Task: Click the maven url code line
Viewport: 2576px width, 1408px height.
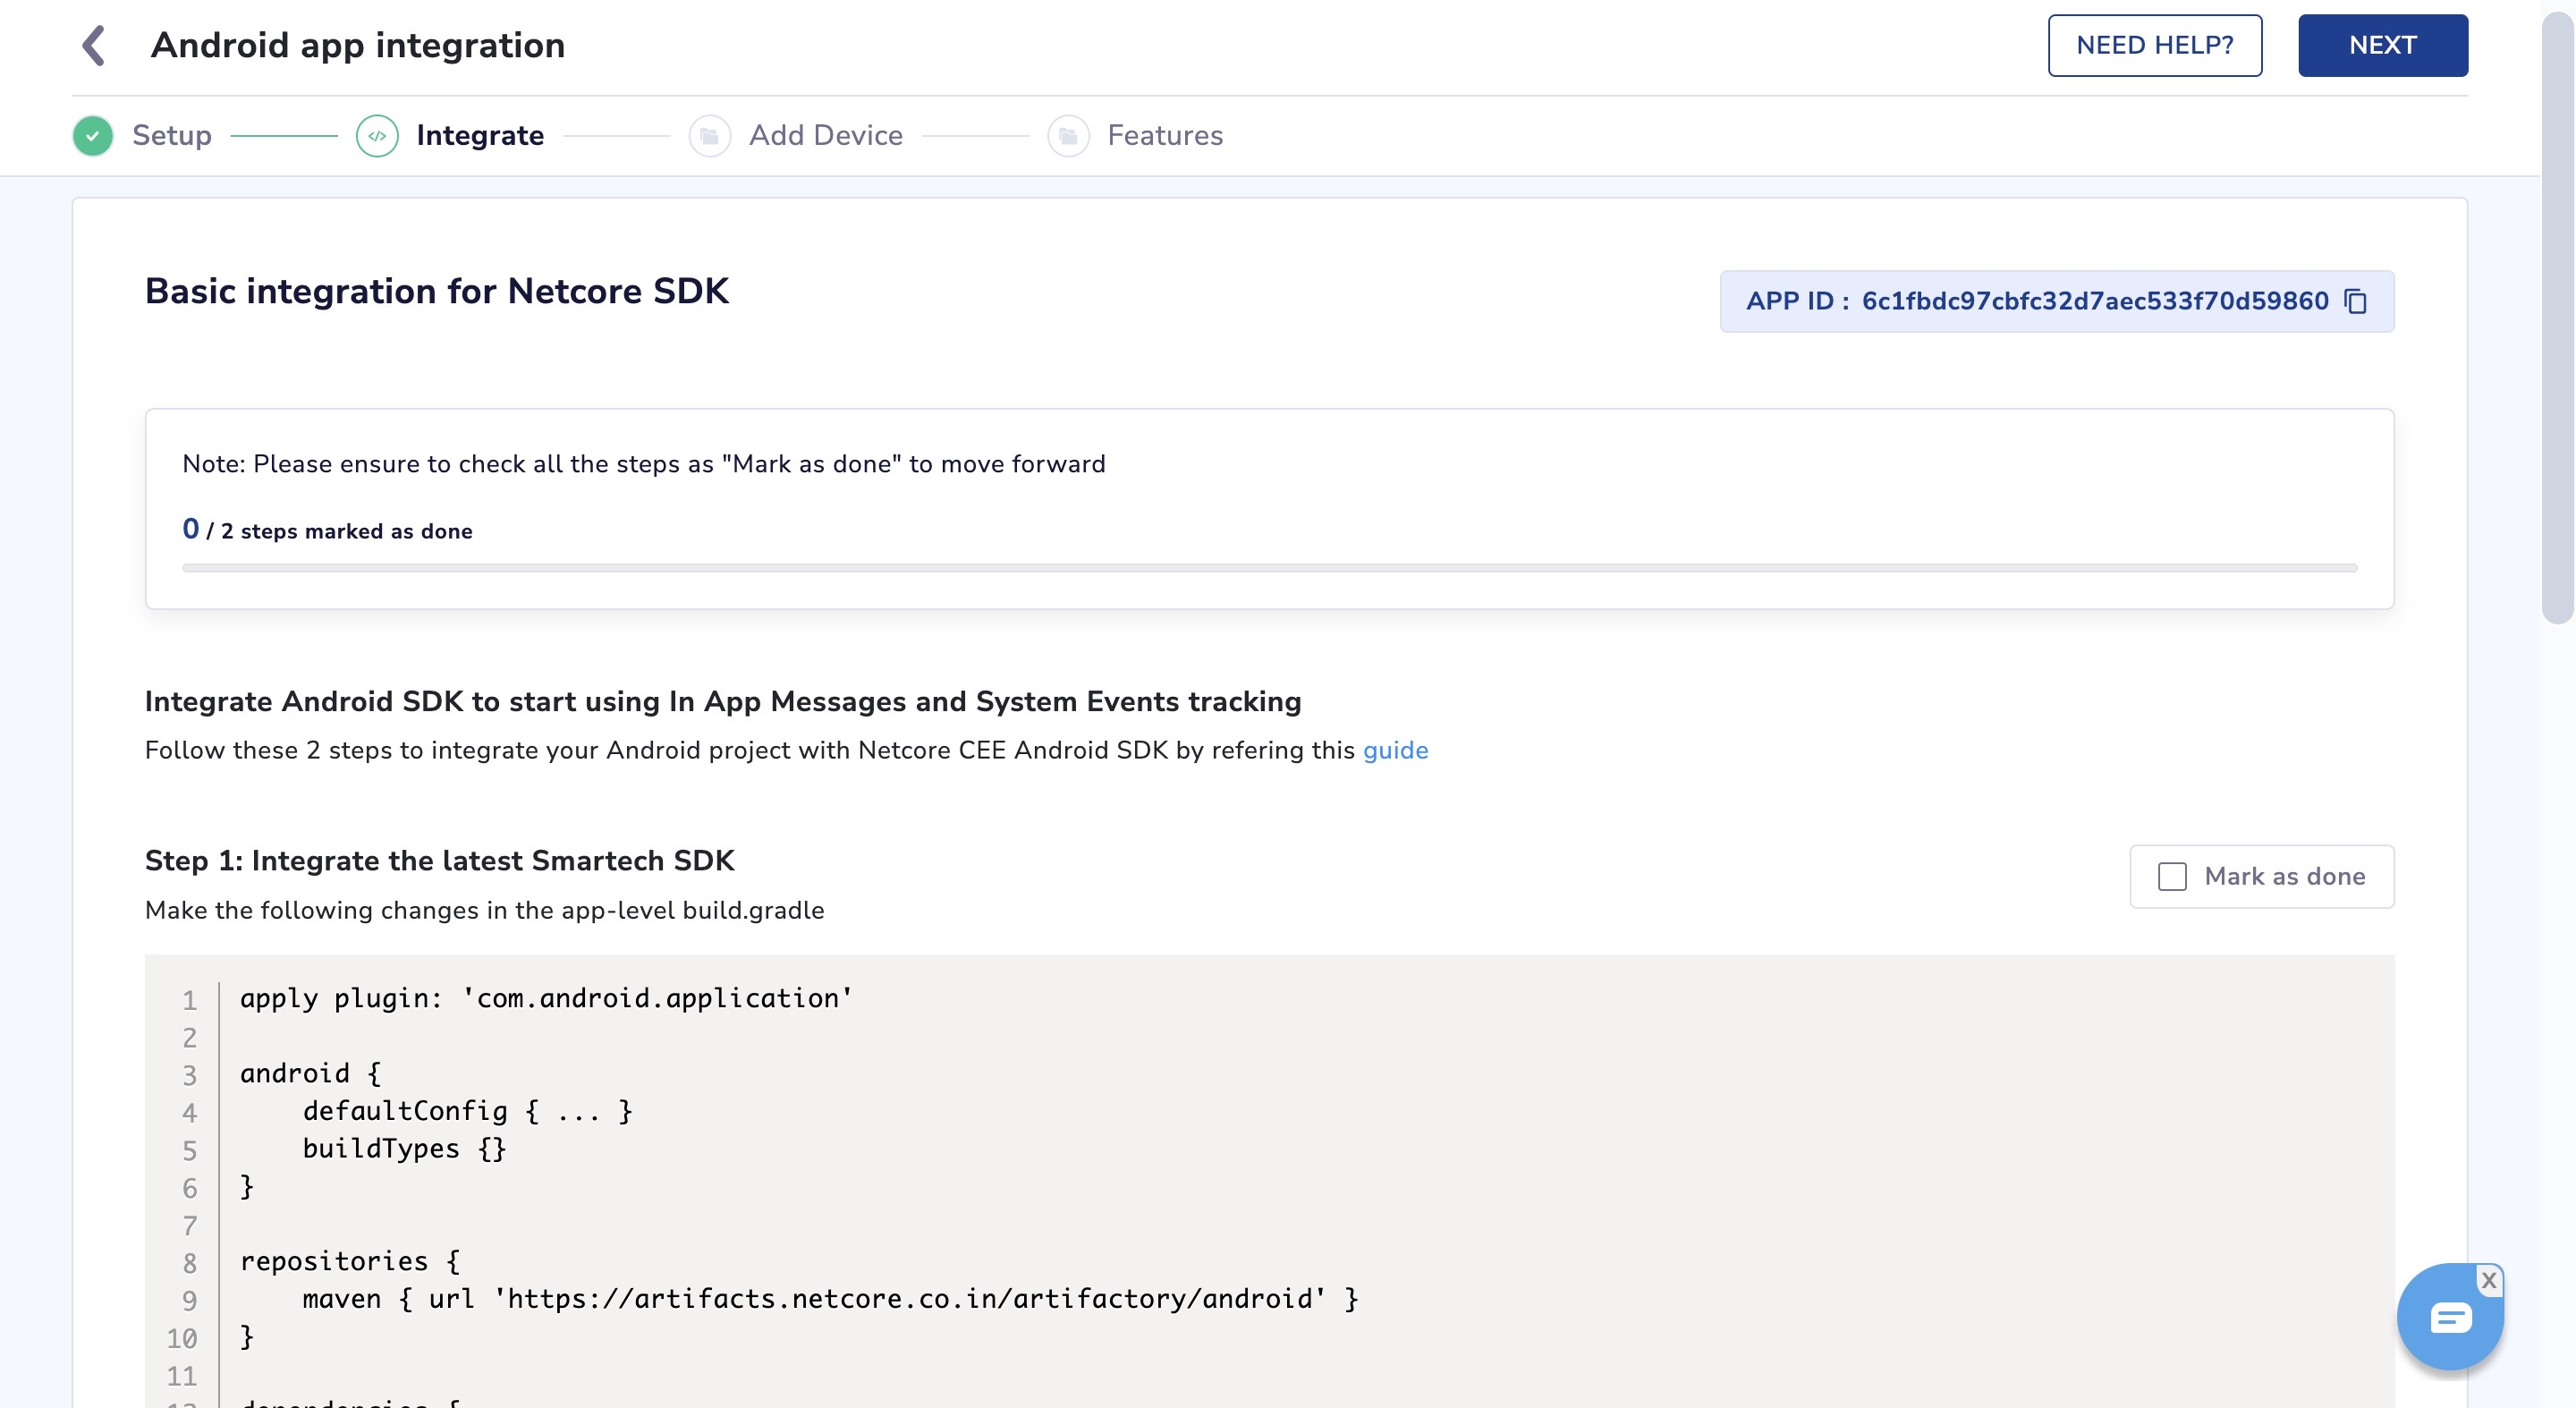Action: click(830, 1299)
